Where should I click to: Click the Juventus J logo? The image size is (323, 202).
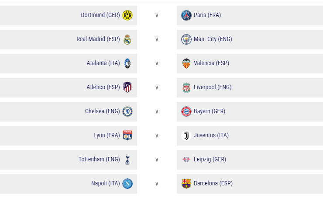(186, 136)
